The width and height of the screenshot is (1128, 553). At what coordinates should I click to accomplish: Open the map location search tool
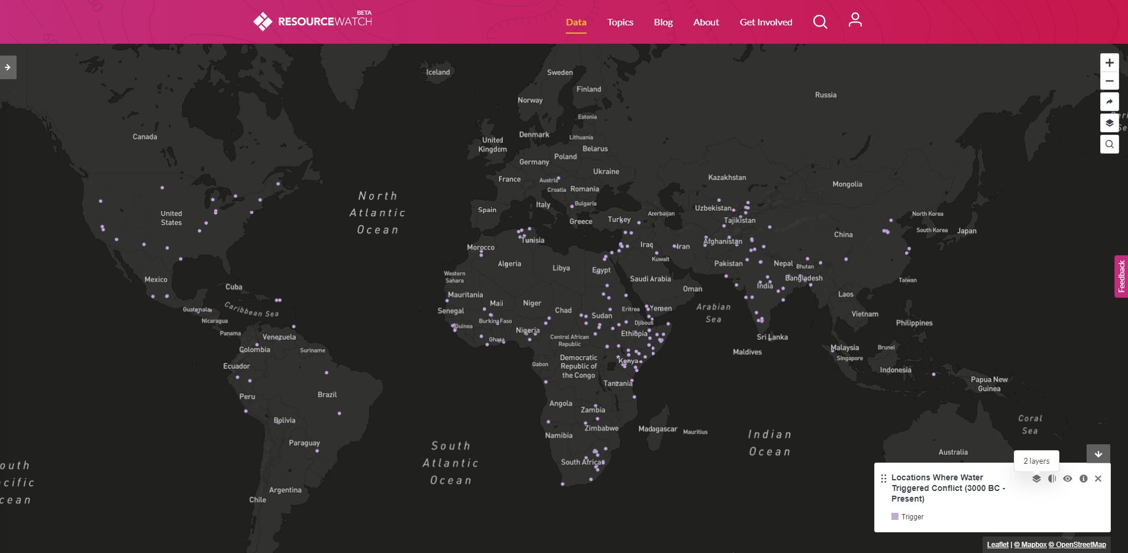point(1109,144)
